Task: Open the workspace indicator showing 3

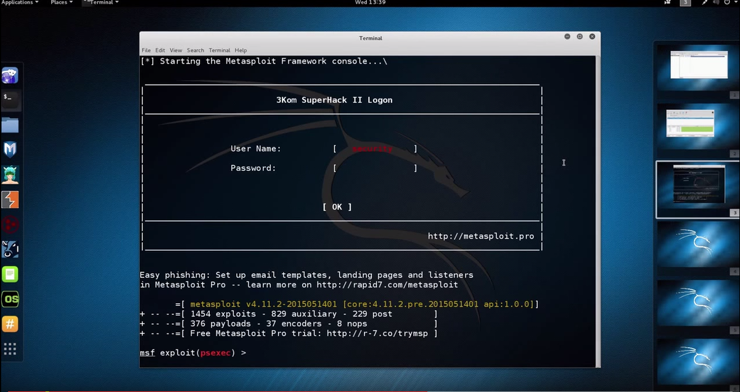Action: pos(685,2)
